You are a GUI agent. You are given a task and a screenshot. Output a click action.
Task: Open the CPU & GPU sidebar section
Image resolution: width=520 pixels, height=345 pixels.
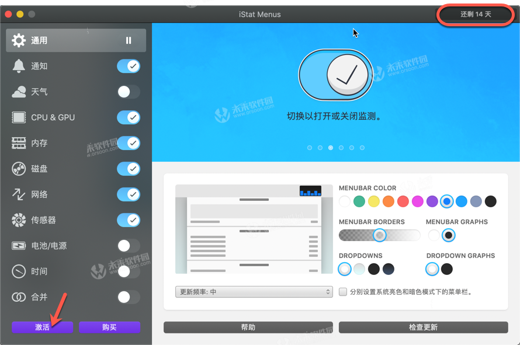[76, 117]
